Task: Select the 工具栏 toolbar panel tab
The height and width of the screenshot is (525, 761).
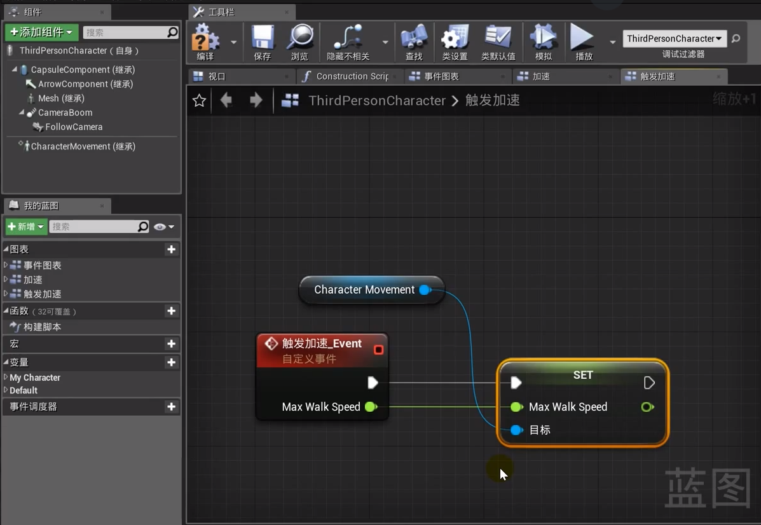Action: (x=241, y=12)
